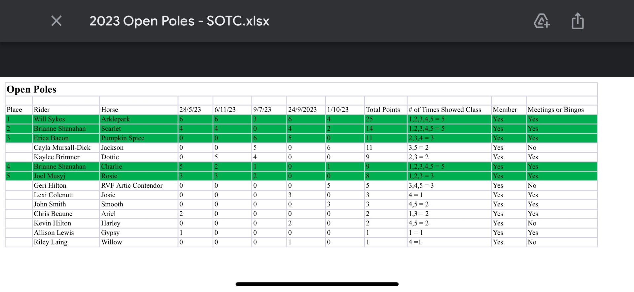Tap the home indicator bar at bottom
634x292 pixels.
pyautogui.click(x=317, y=284)
